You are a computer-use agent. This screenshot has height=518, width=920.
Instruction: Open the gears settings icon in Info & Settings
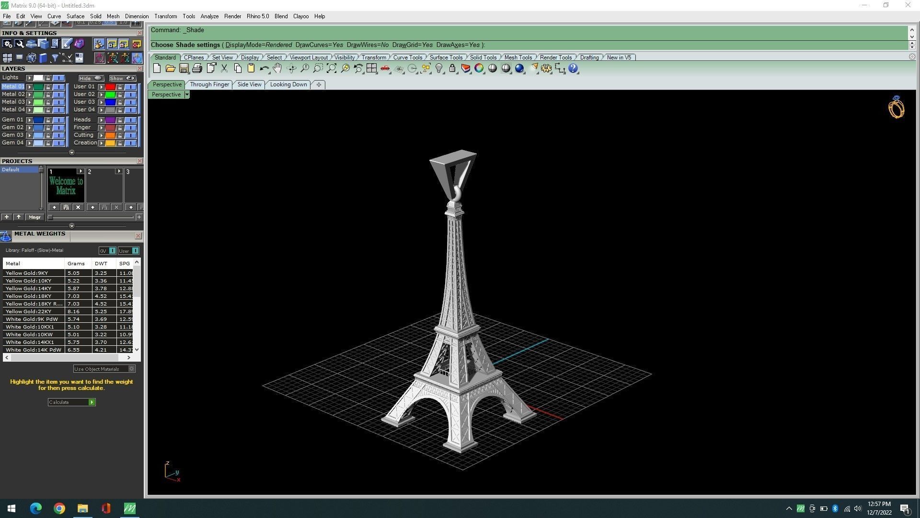click(x=7, y=44)
